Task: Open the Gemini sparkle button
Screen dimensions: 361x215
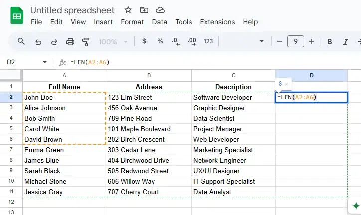Action: 356,206
